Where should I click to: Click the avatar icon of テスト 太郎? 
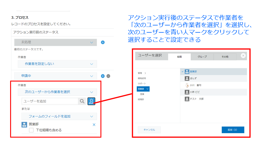187,99
